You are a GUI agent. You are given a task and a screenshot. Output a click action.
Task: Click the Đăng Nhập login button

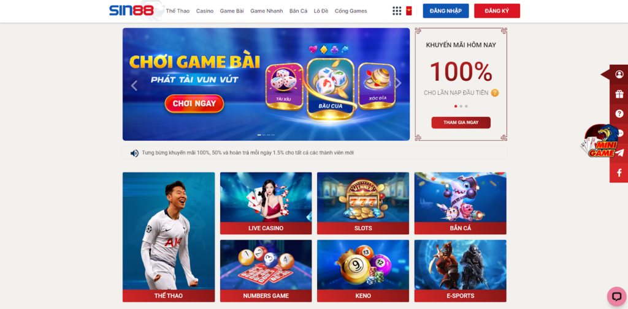[446, 11]
